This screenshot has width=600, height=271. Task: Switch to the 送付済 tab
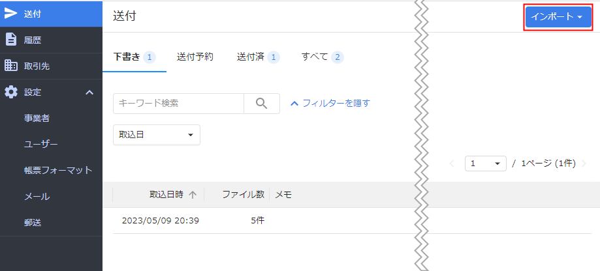coord(259,57)
